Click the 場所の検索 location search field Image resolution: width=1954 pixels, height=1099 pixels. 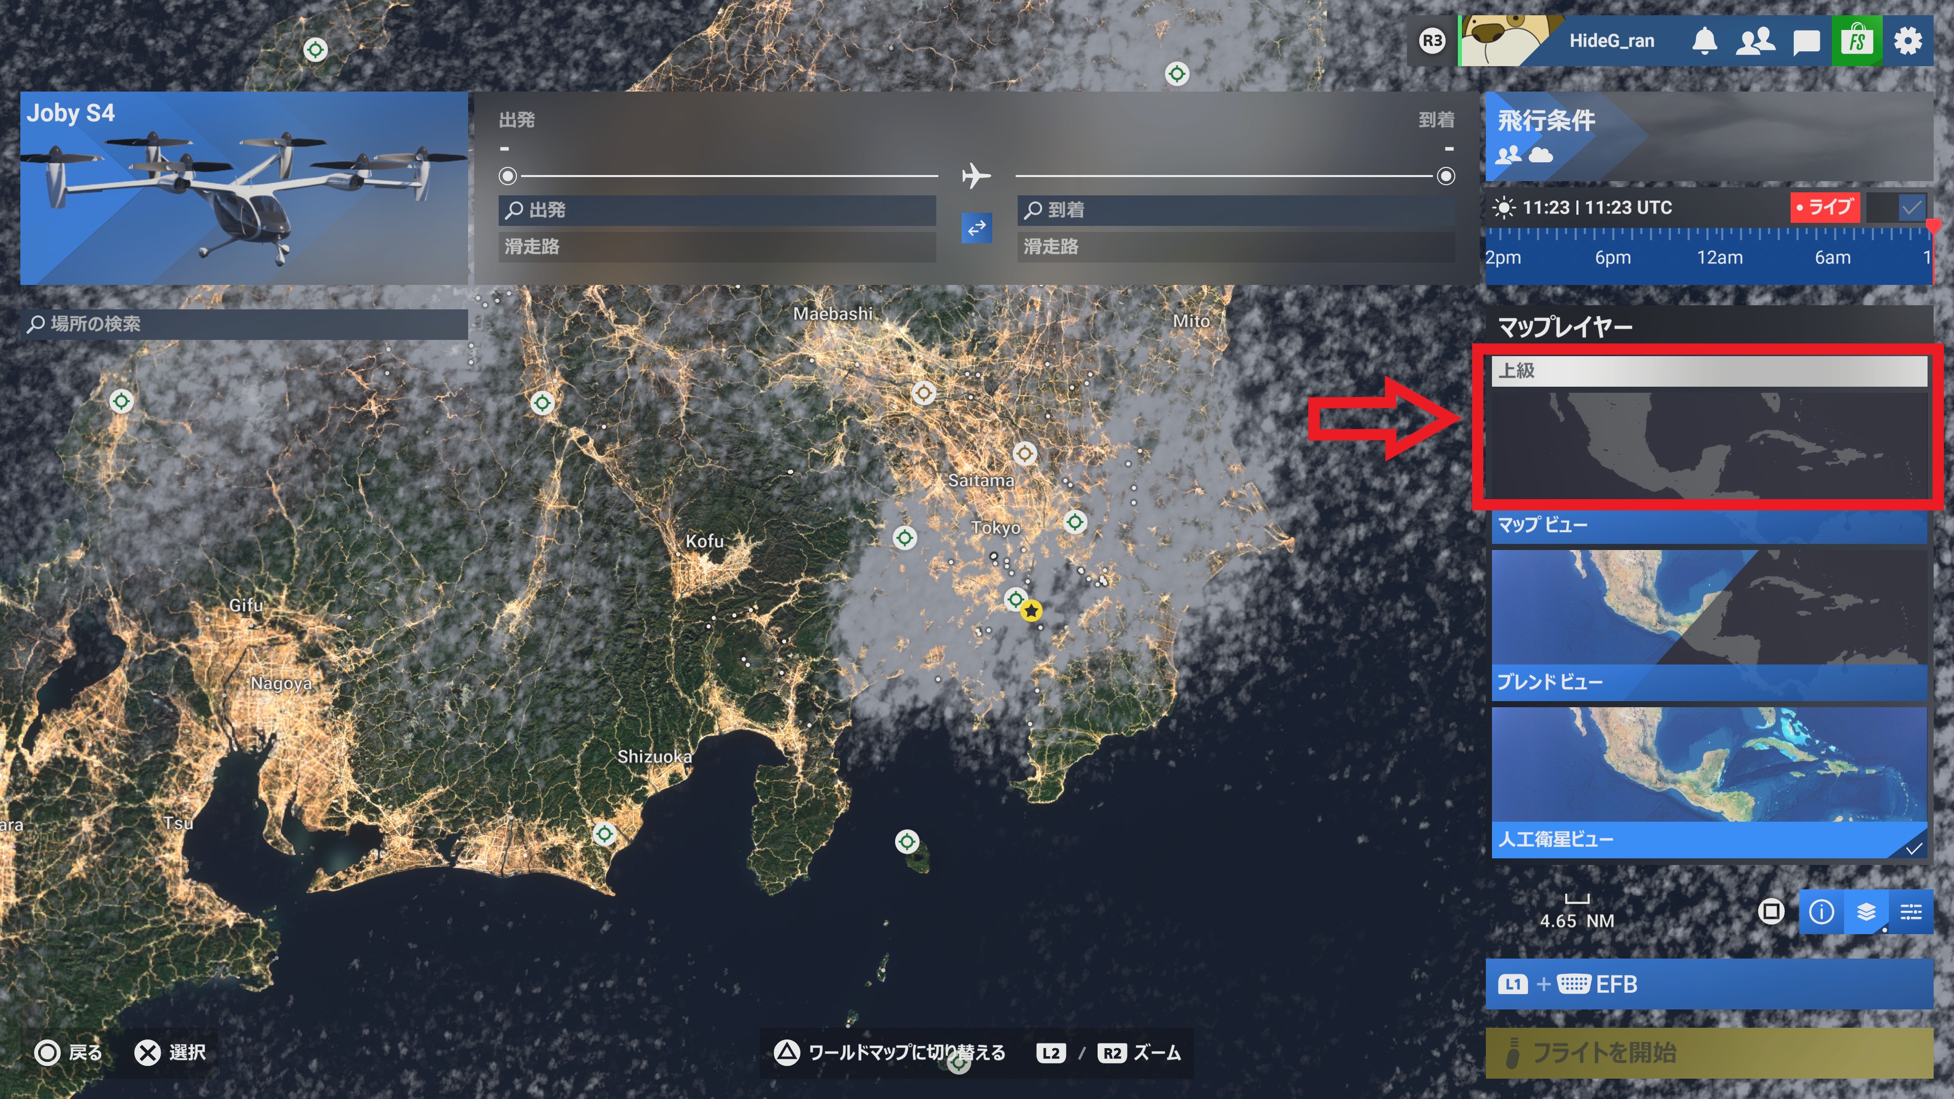[244, 324]
